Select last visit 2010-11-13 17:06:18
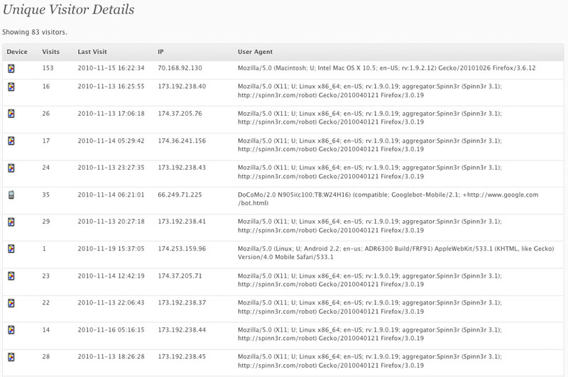Viewport: 568px width, 377px height. click(x=111, y=114)
